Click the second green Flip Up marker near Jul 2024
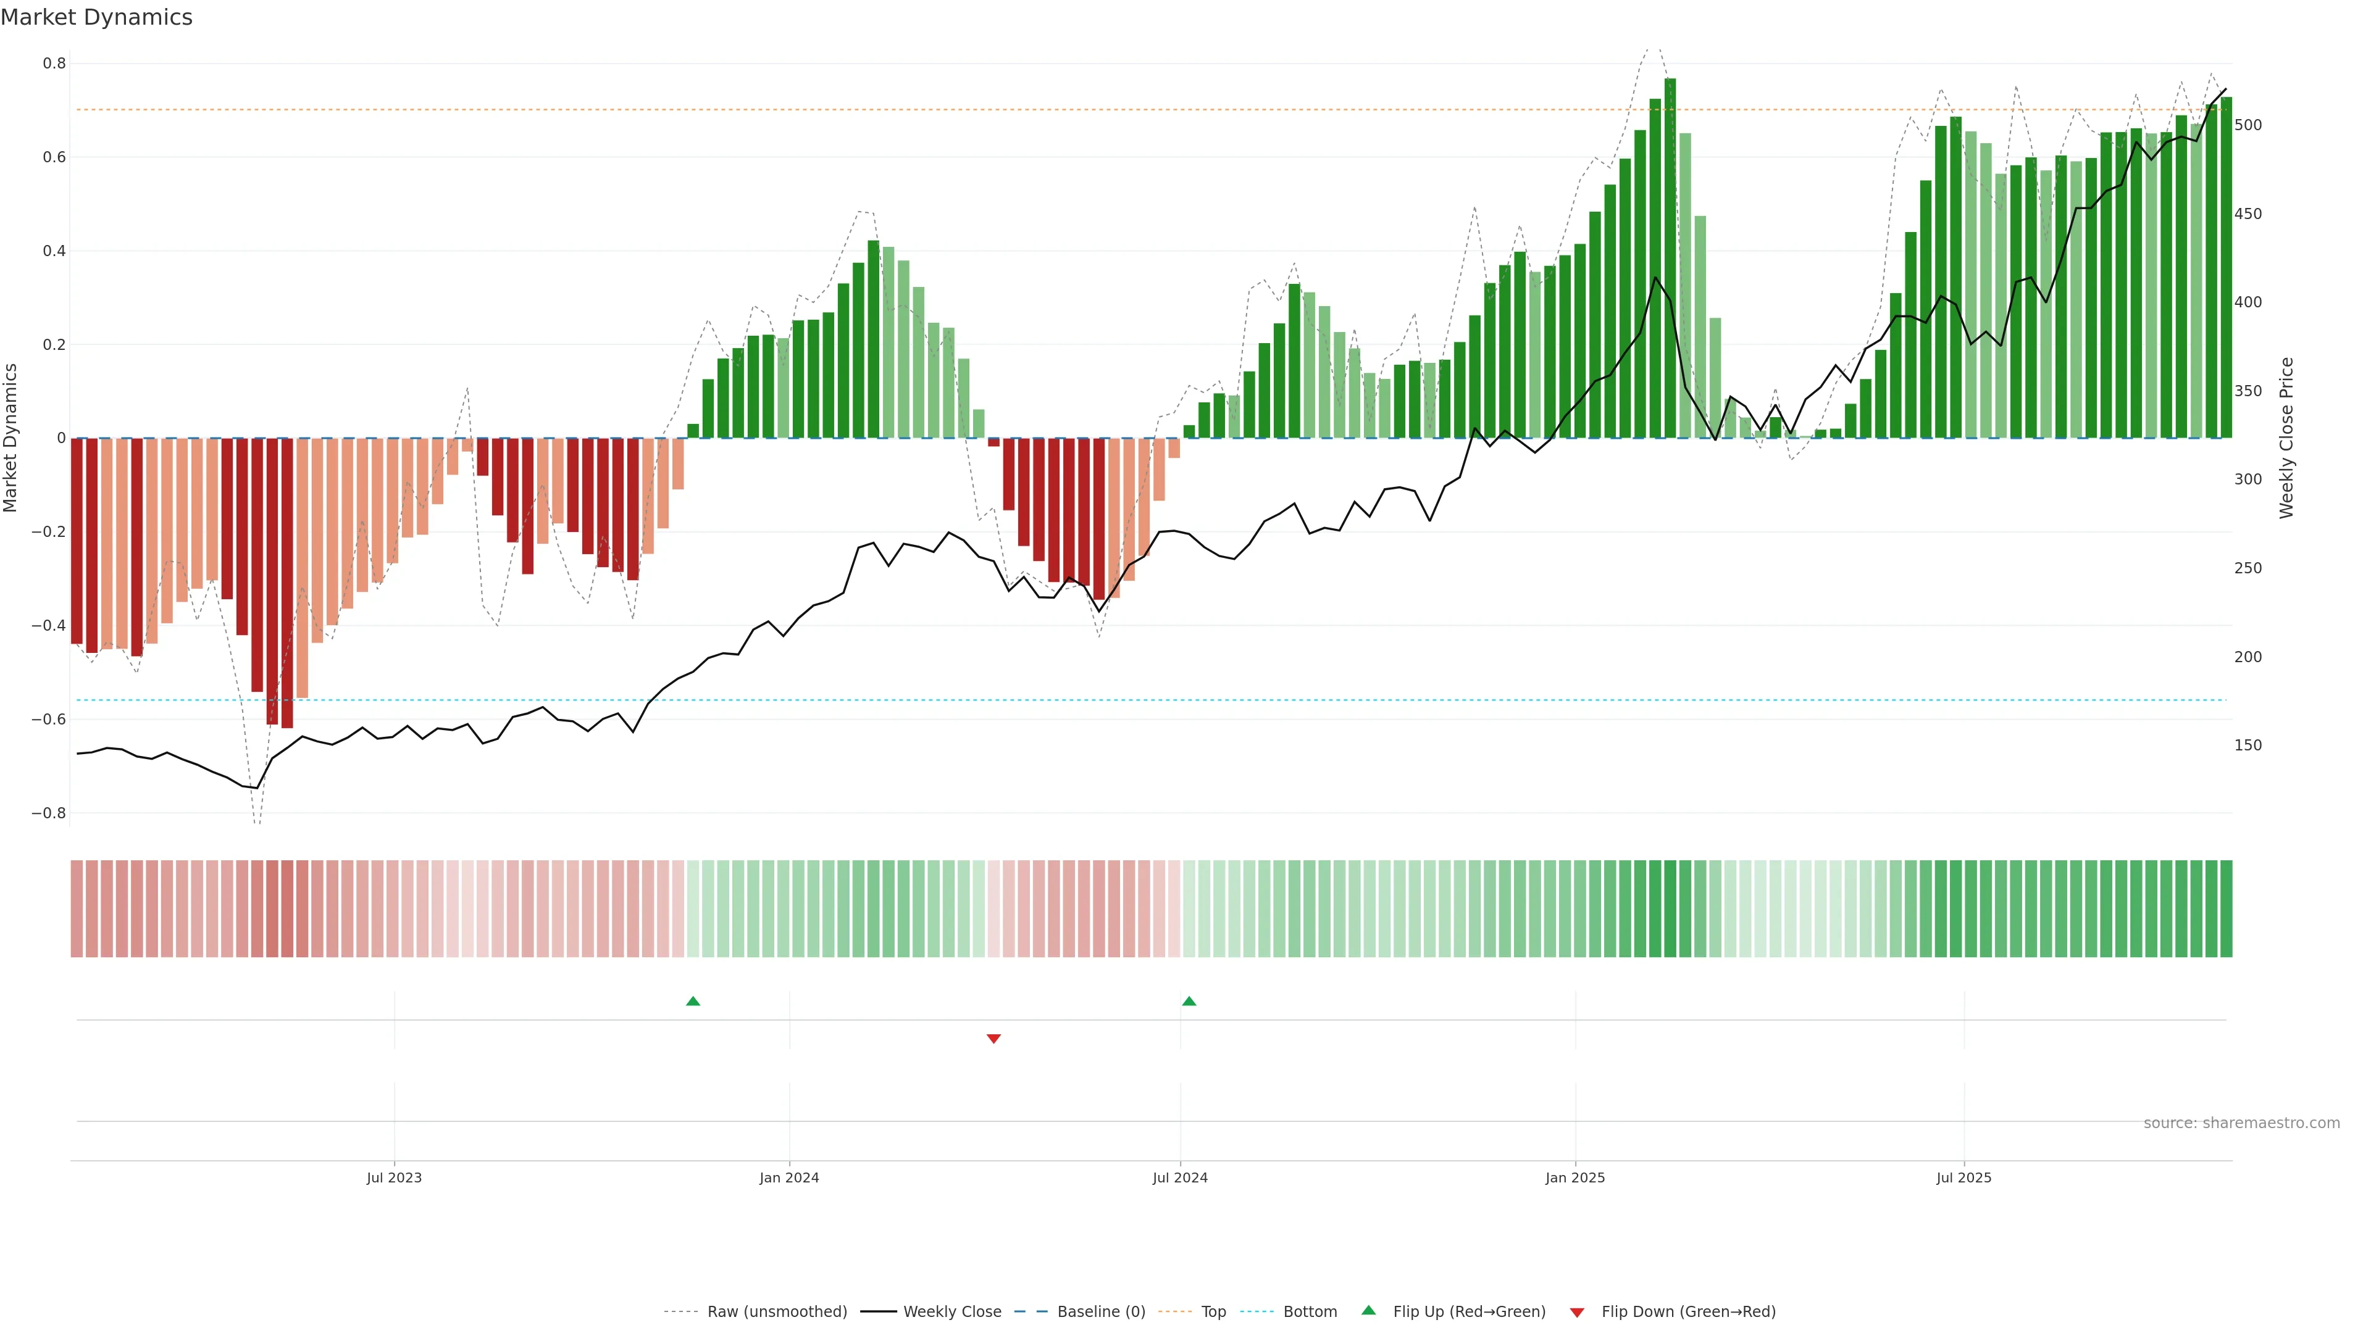Viewport: 2371px width, 1333px height. click(1189, 1001)
